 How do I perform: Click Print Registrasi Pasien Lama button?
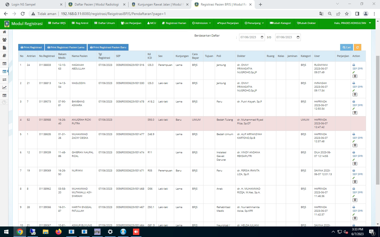coord(66,47)
